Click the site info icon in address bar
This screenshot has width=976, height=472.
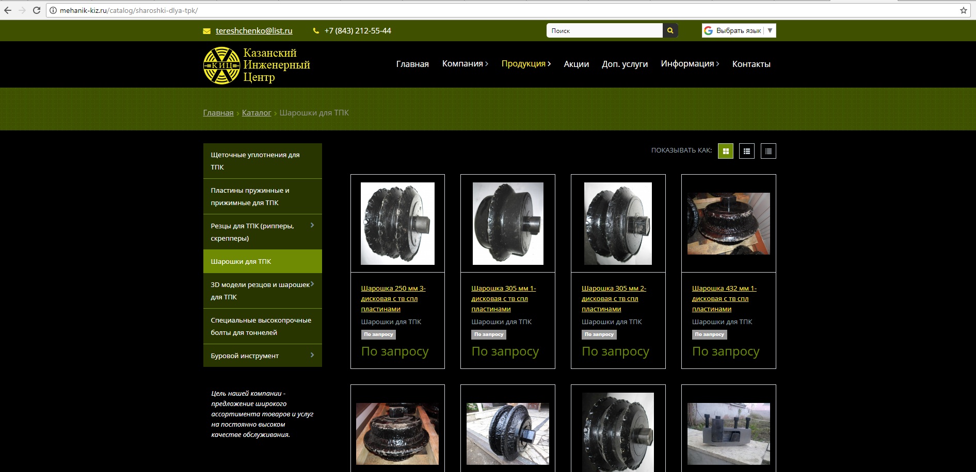53,10
